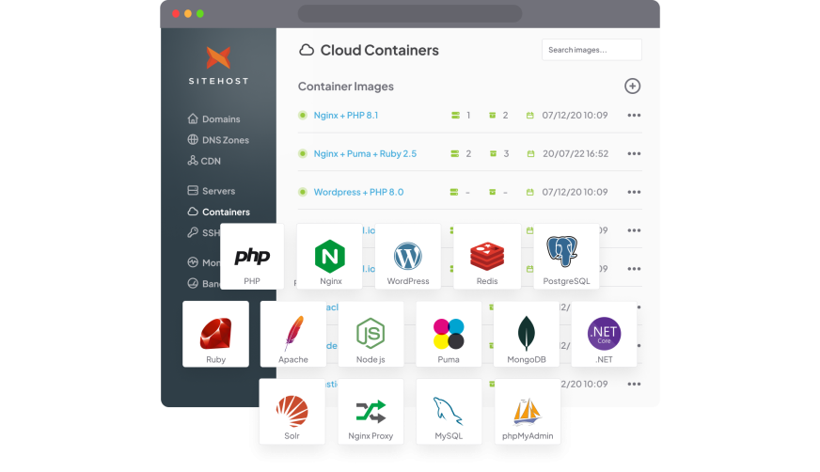The height and width of the screenshot is (472, 820).
Task: Open the PostgreSQL elephant tile
Action: pos(565,257)
